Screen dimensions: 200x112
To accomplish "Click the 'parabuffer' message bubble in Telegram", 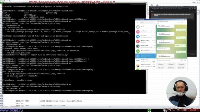I will click(x=163, y=49).
